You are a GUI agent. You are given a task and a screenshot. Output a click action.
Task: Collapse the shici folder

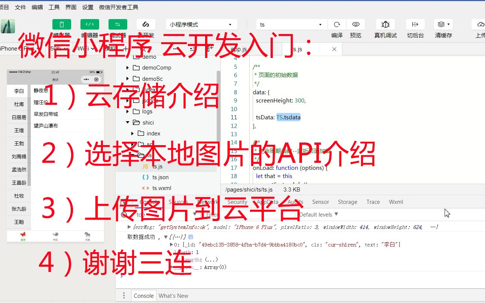click(128, 122)
